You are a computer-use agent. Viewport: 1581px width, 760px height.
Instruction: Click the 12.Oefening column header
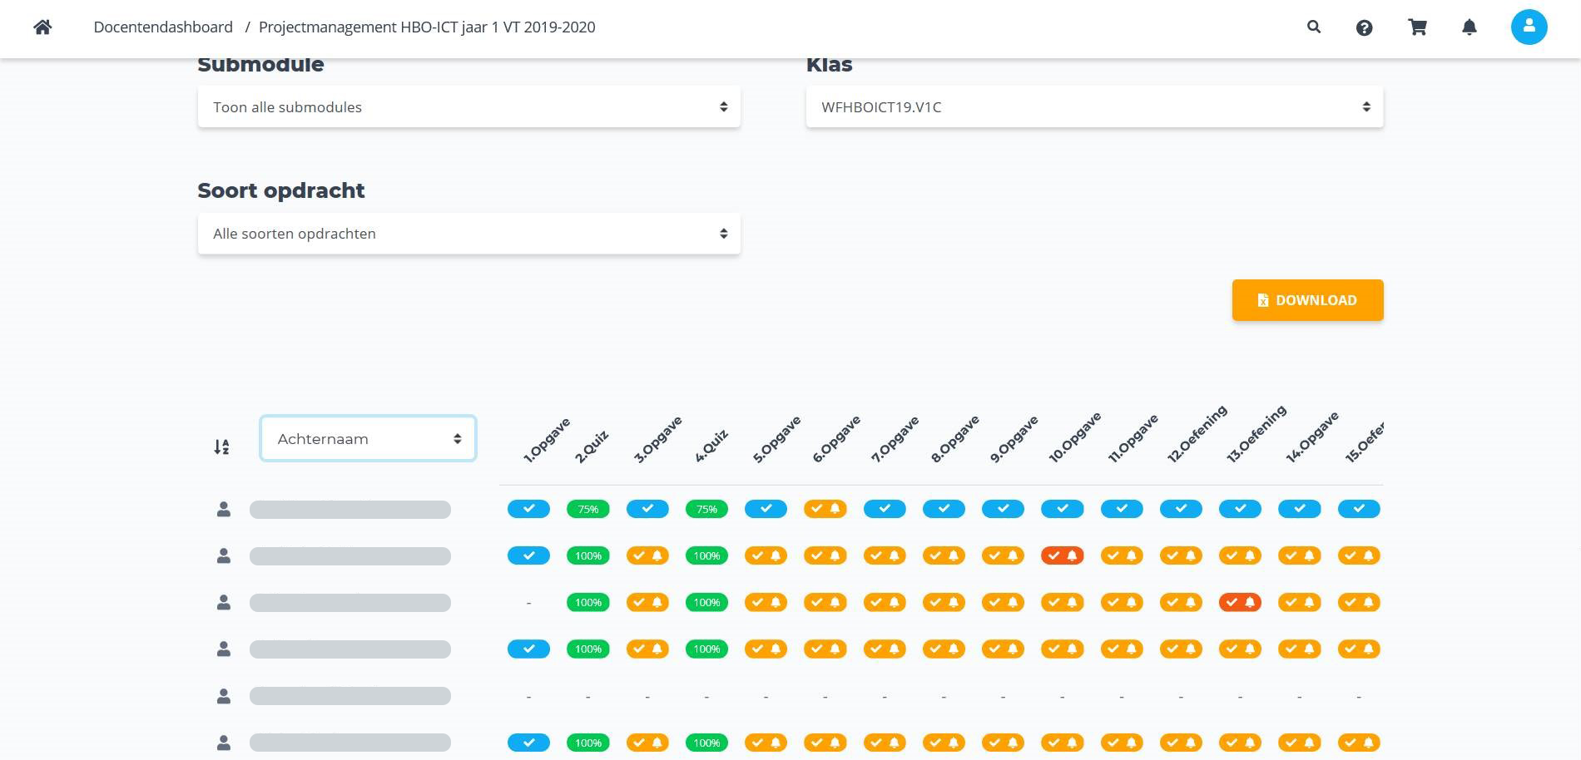[1197, 434]
